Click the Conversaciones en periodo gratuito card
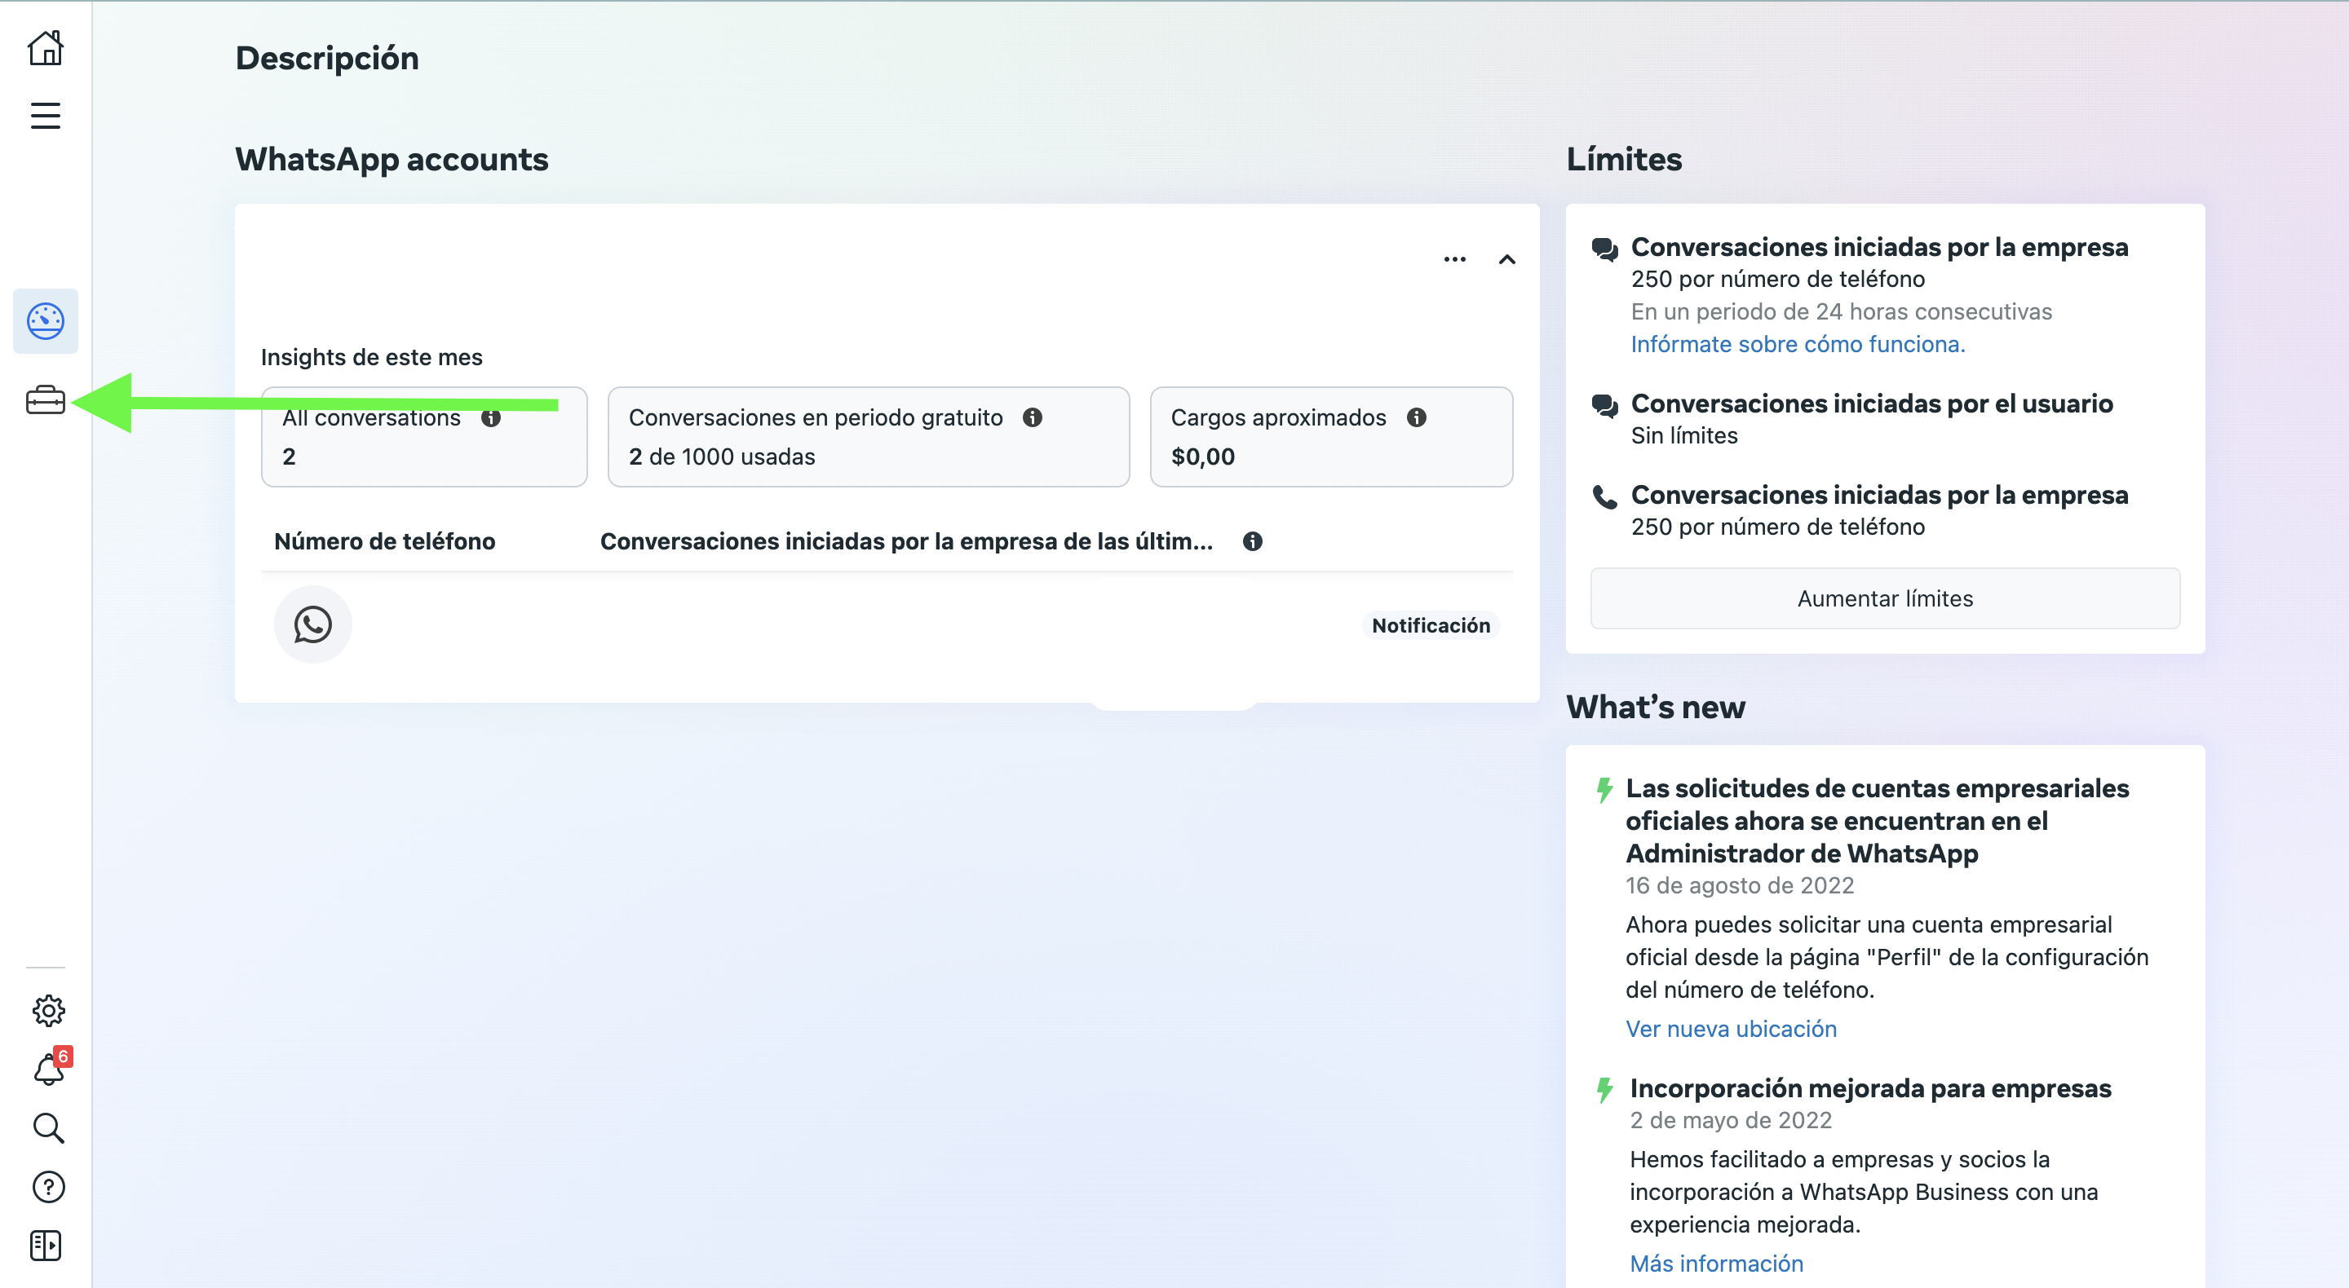 coord(868,437)
